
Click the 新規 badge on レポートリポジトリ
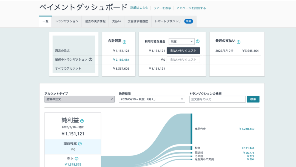coord(188,21)
